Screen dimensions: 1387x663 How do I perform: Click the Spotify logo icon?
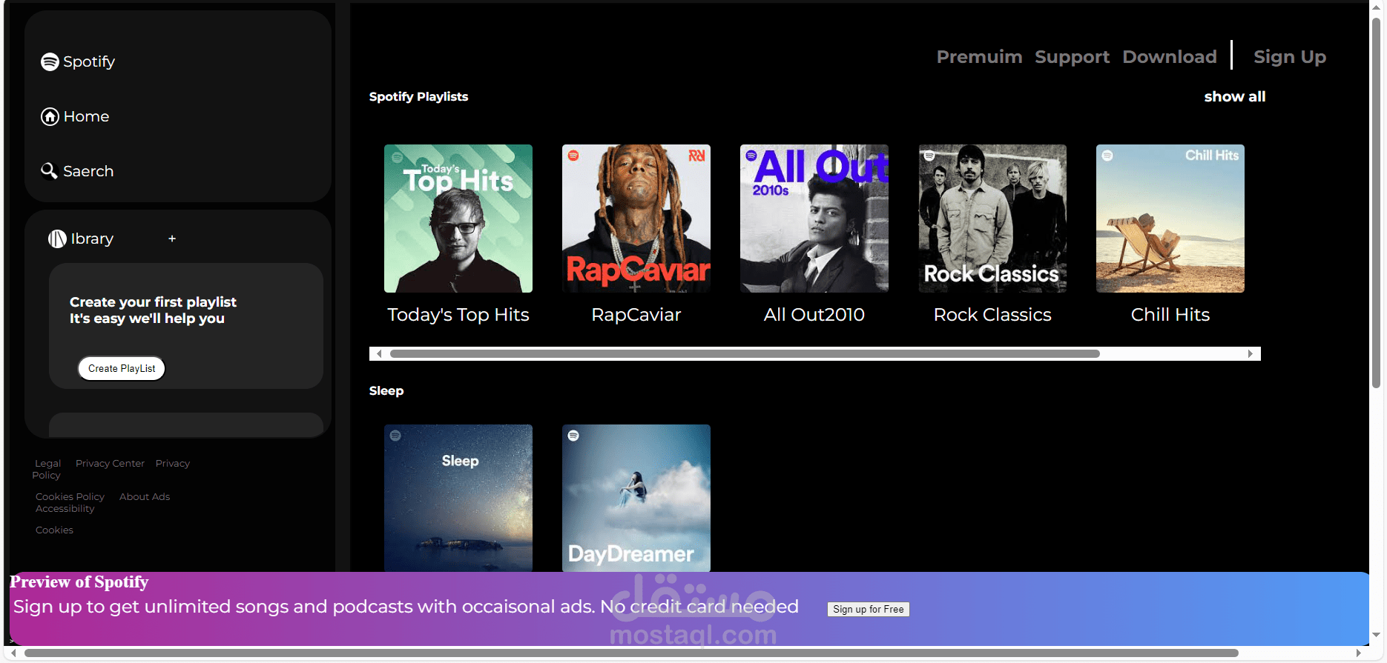click(x=50, y=61)
